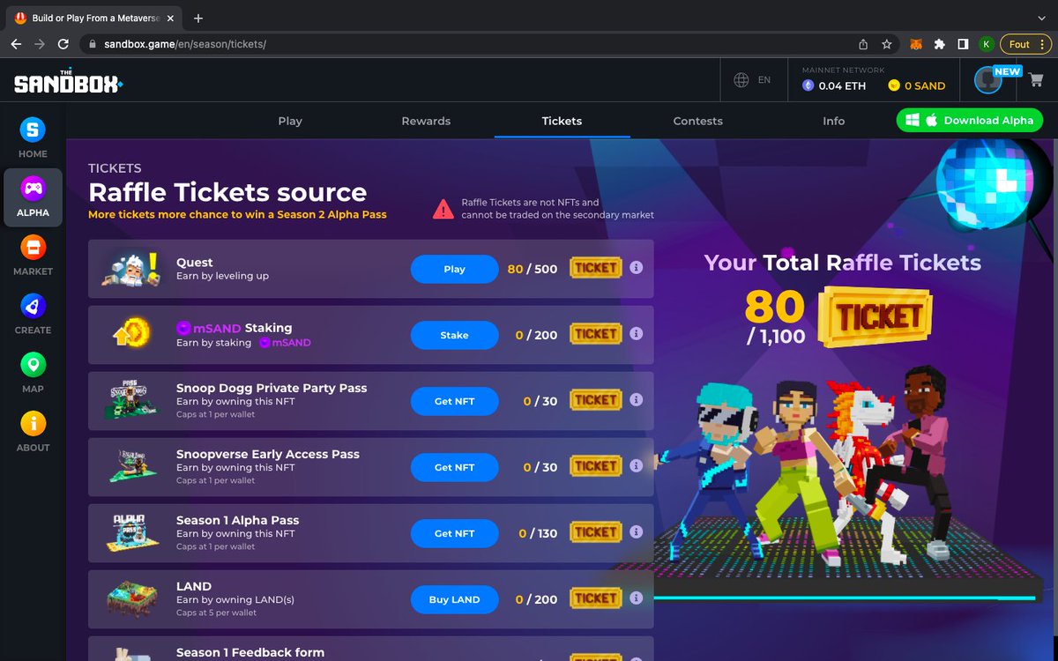
Task: Switch to the Play tab
Action: pos(290,121)
